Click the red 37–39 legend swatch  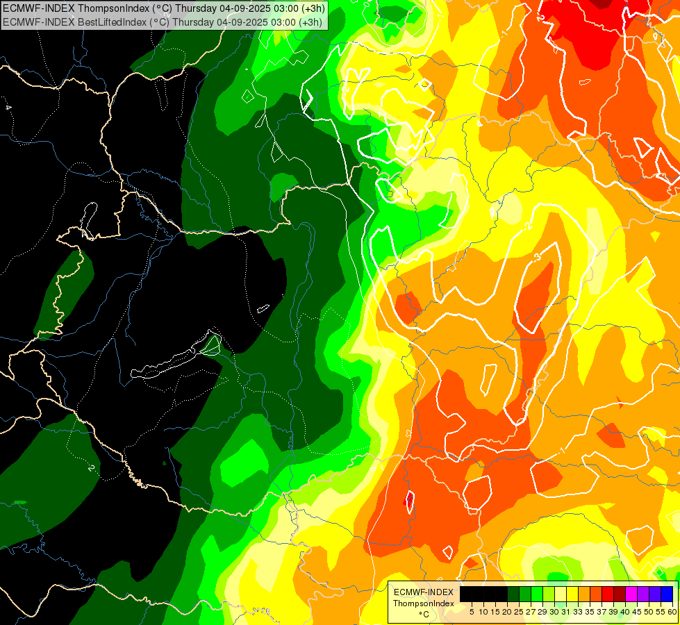pyautogui.click(x=608, y=594)
